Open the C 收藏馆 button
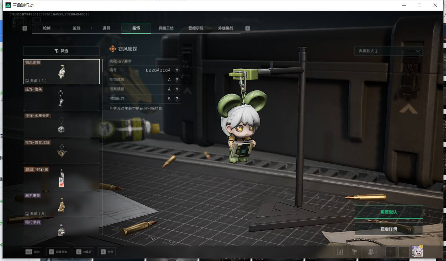The image size is (446, 261). (84, 252)
